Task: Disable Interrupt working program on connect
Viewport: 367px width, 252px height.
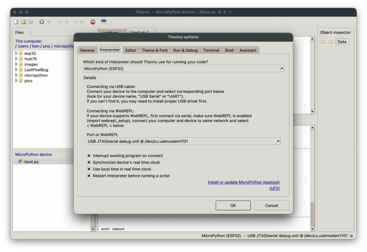Action: [89, 156]
